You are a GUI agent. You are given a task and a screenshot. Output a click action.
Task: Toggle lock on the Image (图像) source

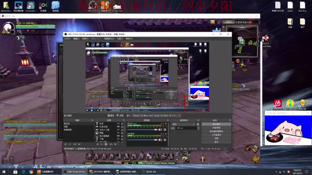pos(122,133)
